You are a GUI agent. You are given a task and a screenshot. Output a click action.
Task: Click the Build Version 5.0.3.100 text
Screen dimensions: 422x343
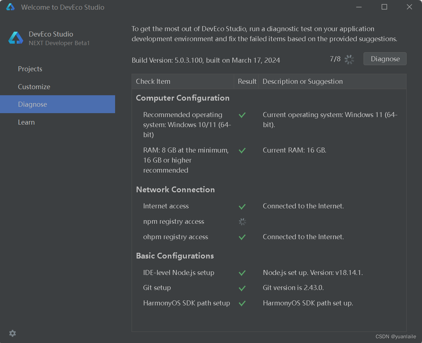coord(206,60)
